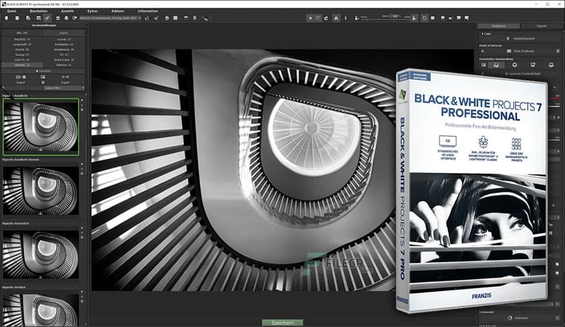Viewport: 565px width, 327px height.
Task: Select the Vignette Horizontal preset thumbnail
Action: tap(41, 254)
